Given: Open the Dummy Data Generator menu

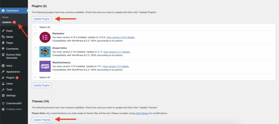Looking at the screenshot, I should [14, 56].
